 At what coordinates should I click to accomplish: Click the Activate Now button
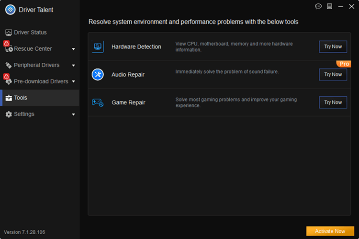(330, 231)
